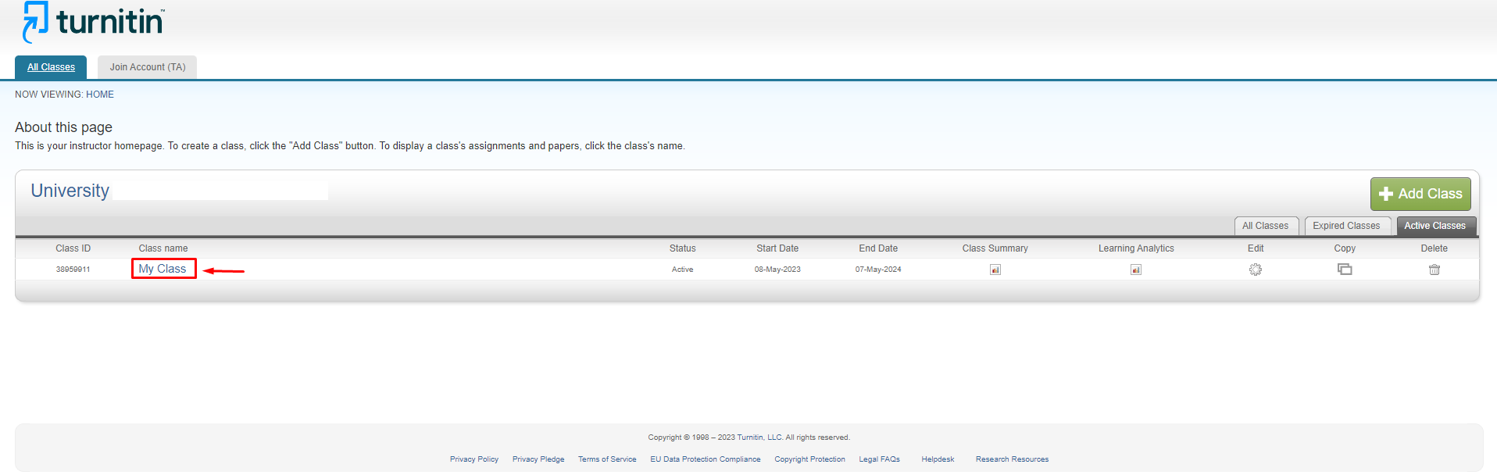Open Learning Analytics icon for My Class
The height and width of the screenshot is (475, 1497).
click(1135, 270)
